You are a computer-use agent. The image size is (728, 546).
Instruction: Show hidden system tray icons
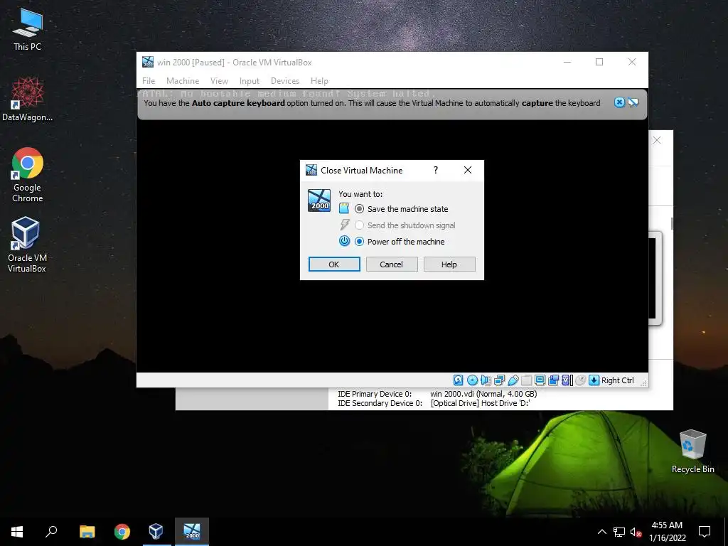click(x=601, y=532)
